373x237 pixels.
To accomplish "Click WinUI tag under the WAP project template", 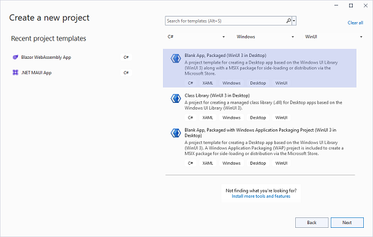I will click(x=281, y=164).
